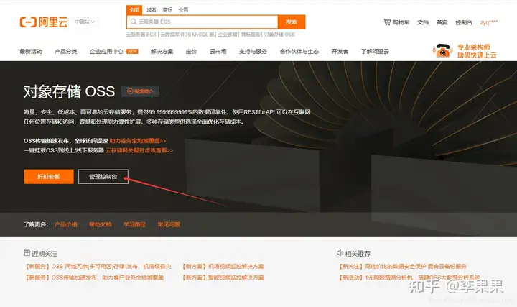Viewport: 517px width, 307px height.
Task: Open the 定价 menu
Action: (x=191, y=52)
